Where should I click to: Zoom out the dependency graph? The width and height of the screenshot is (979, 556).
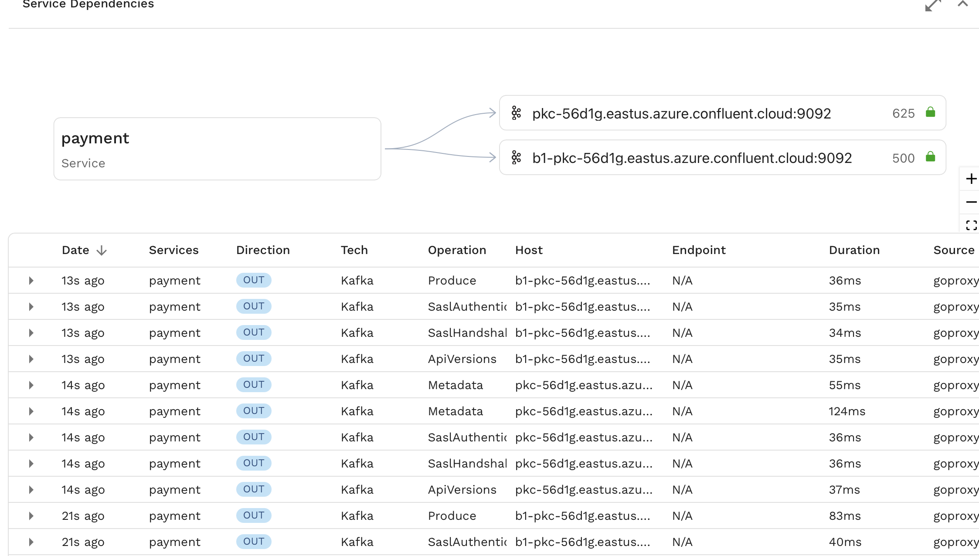971,202
